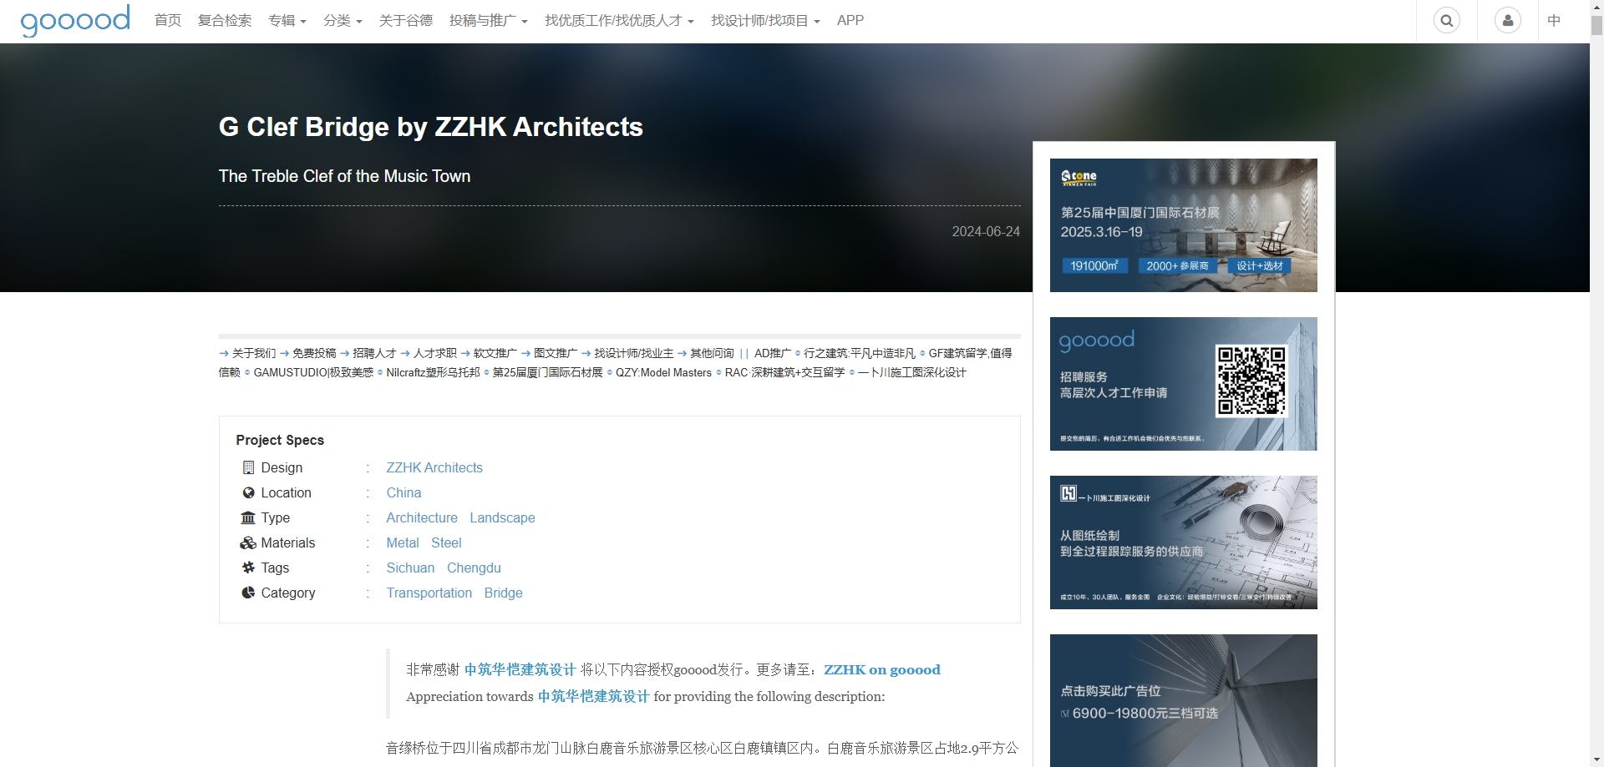Expand the 专辑 dropdown menu

(x=287, y=20)
